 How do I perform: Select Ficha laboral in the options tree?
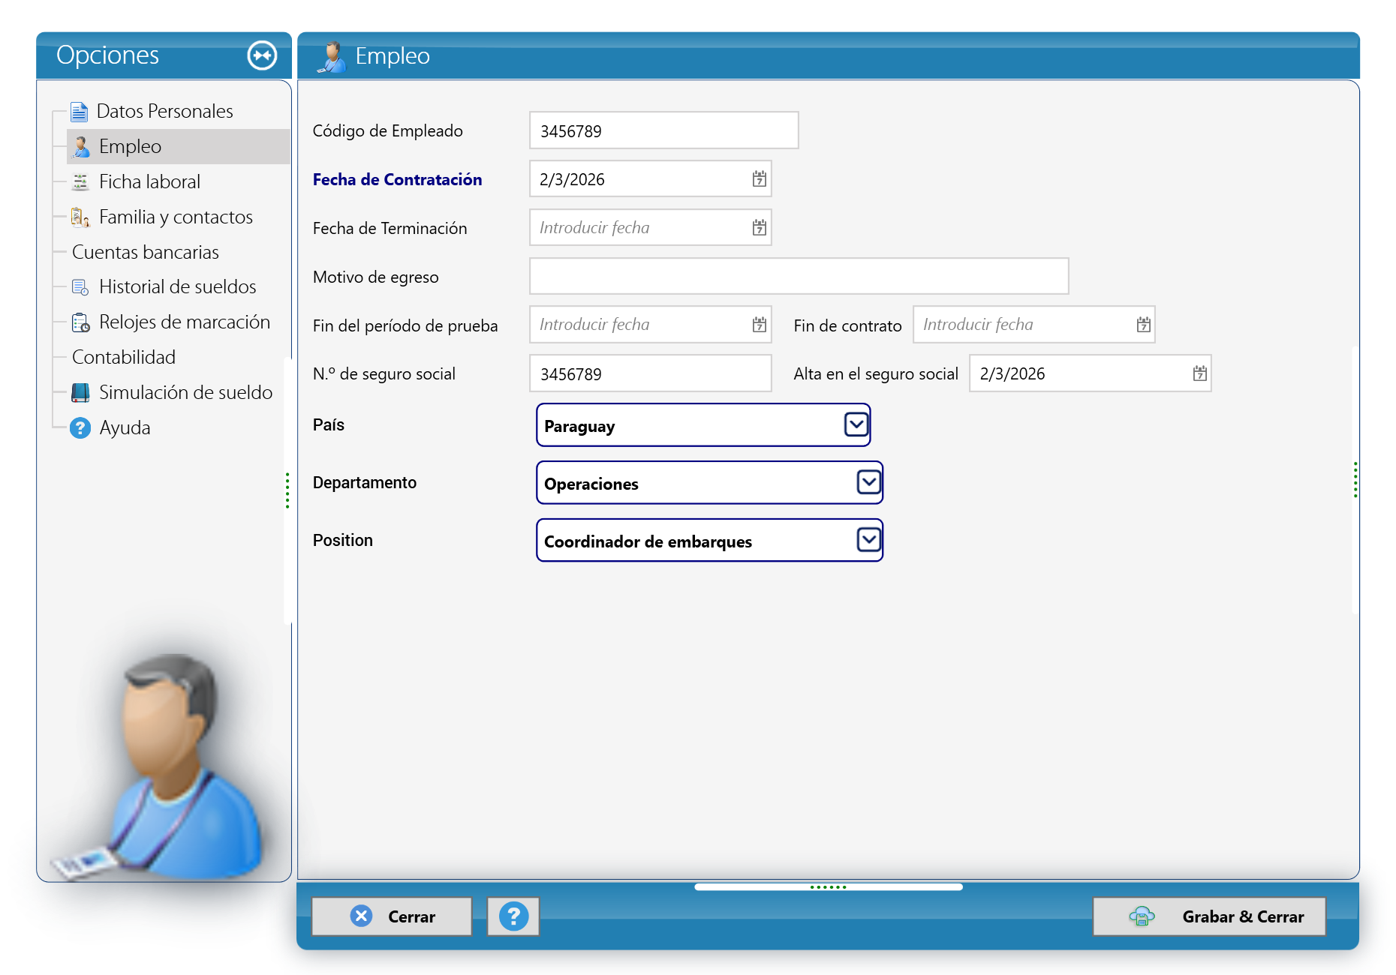tap(149, 181)
